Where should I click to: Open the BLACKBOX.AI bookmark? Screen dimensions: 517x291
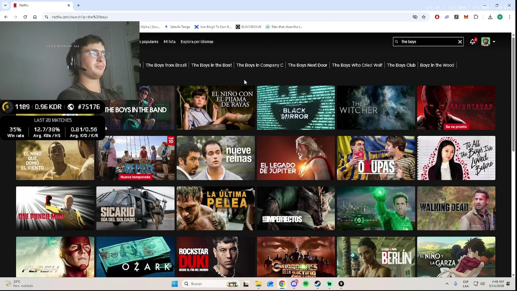pos(248,27)
